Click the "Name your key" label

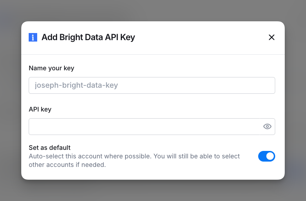pos(51,68)
